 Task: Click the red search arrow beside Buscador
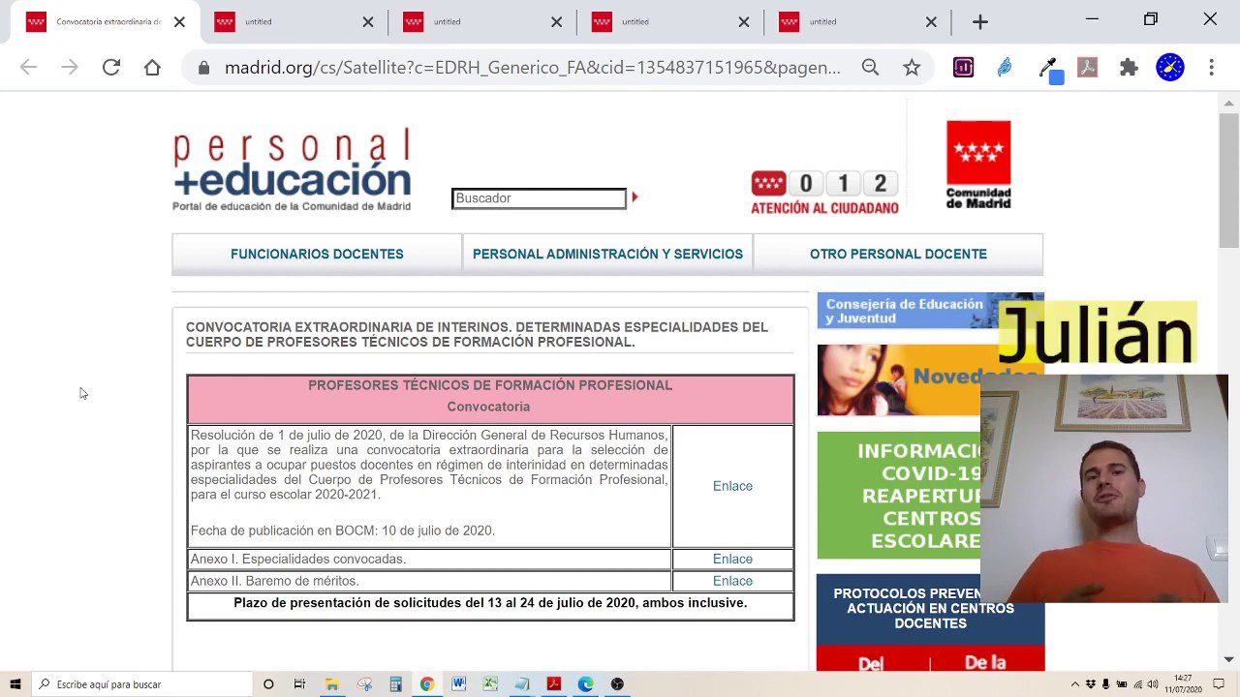tap(635, 197)
